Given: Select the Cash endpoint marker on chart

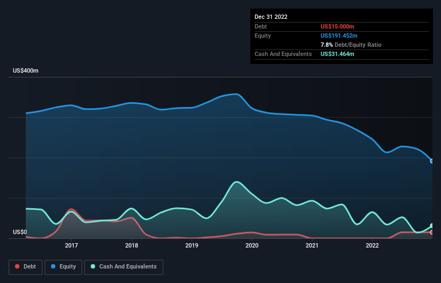Looking at the screenshot, I should [432, 226].
